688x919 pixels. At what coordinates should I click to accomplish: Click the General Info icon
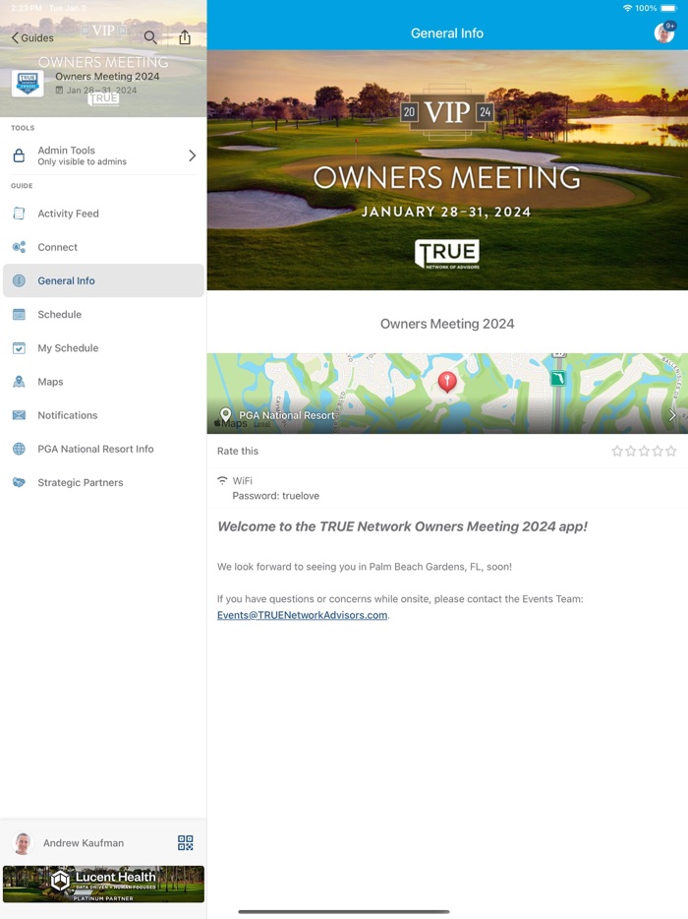19,280
